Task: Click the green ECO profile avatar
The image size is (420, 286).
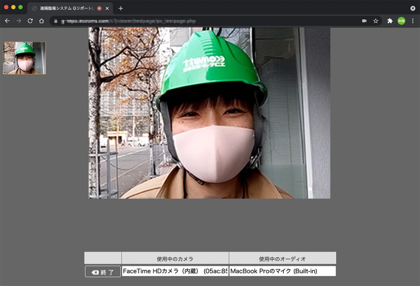Action: (x=401, y=21)
